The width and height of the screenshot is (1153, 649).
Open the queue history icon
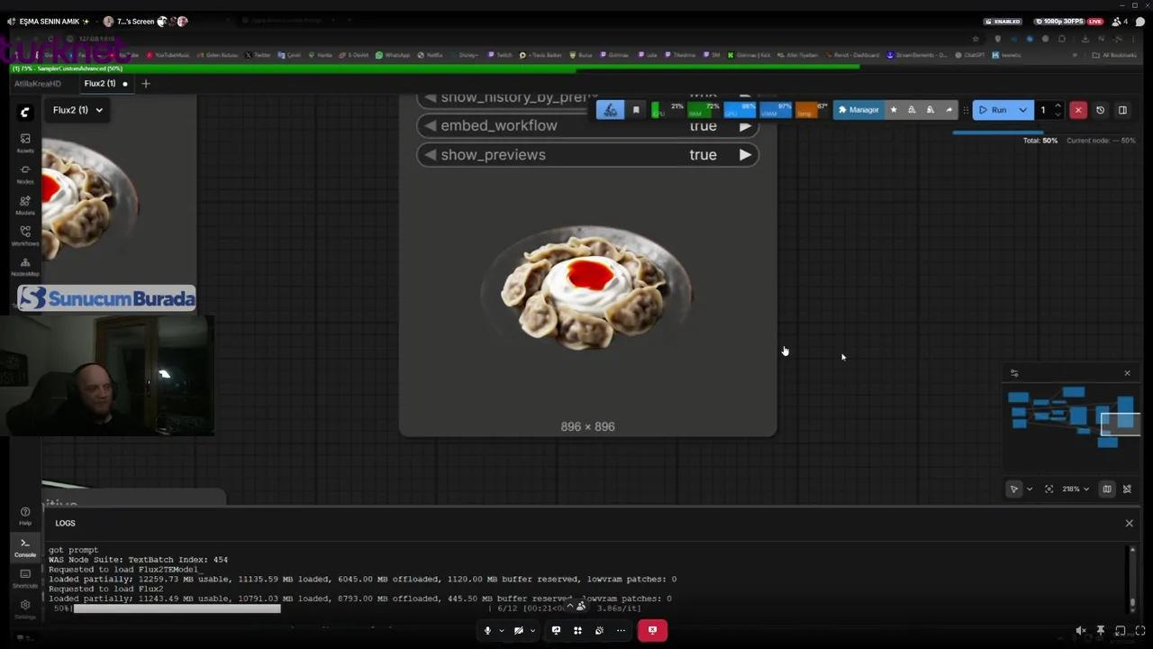pyautogui.click(x=1100, y=110)
